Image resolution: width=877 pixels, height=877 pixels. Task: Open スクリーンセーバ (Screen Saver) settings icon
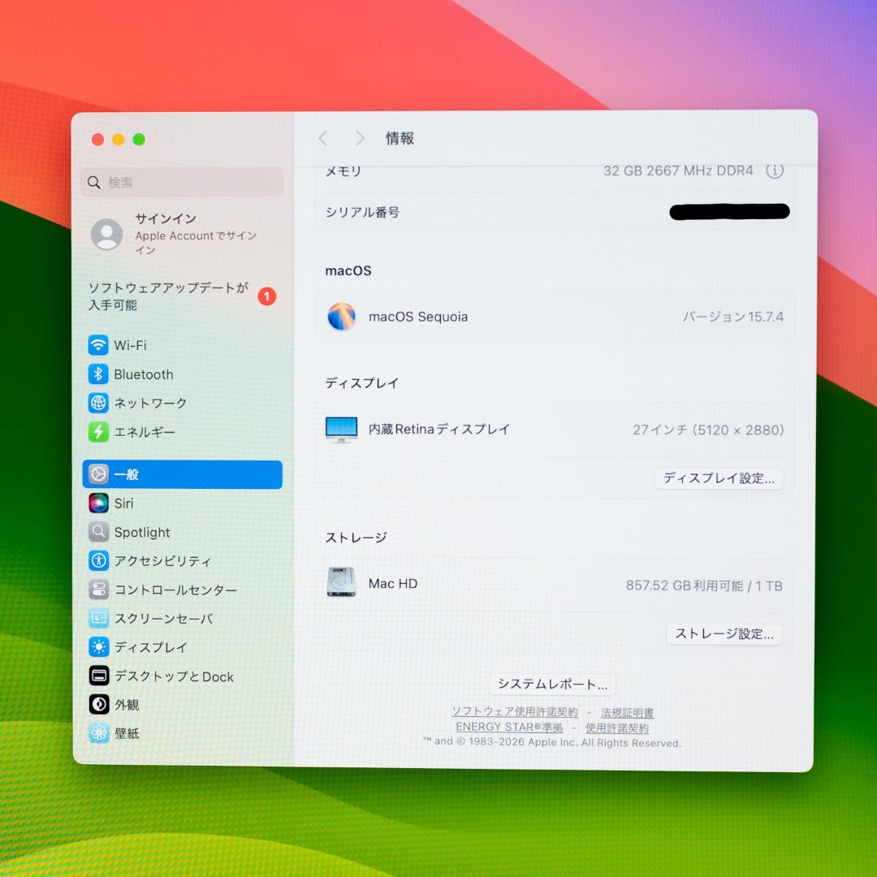click(x=98, y=619)
